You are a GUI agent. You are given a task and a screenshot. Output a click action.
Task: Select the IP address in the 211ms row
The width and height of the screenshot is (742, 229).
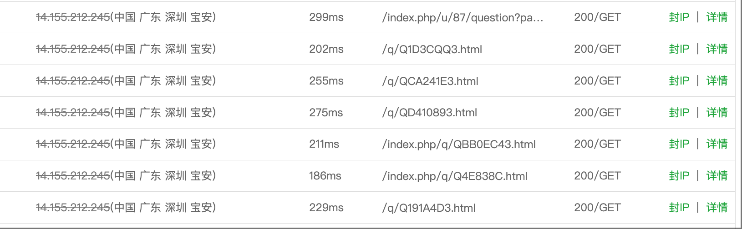click(73, 144)
